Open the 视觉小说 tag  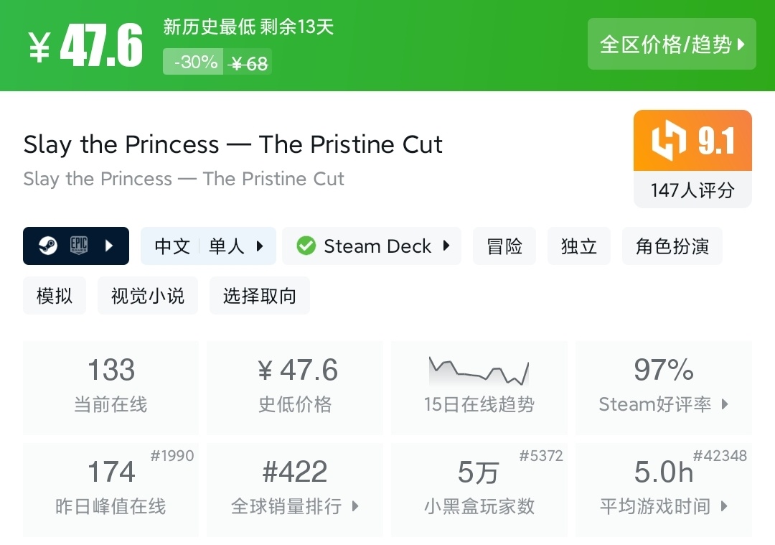click(x=148, y=296)
